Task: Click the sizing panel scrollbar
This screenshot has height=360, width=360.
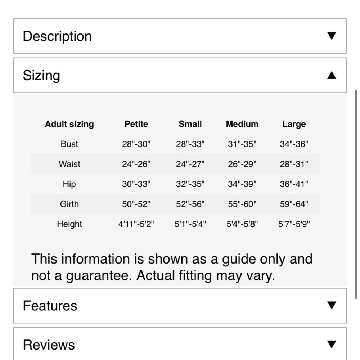Action: point(356,194)
